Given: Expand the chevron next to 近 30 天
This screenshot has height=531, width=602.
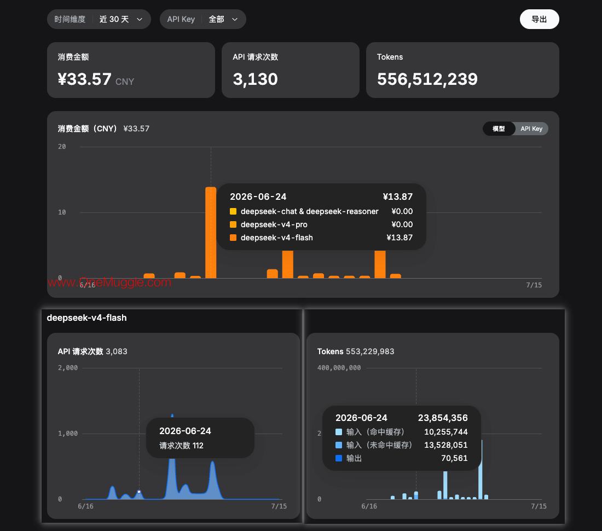Looking at the screenshot, I should pyautogui.click(x=140, y=19).
